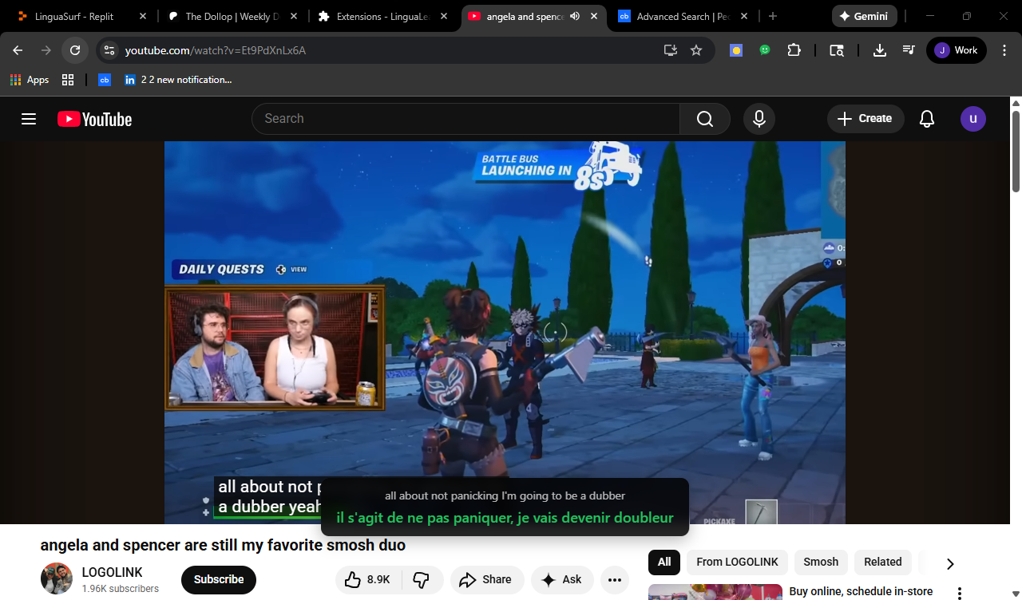1022x600 pixels.
Task: Open the browser Downloads icon
Action: [880, 50]
